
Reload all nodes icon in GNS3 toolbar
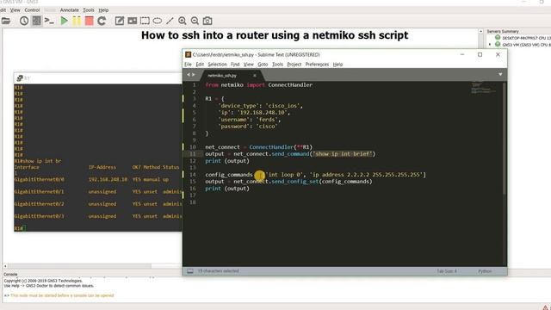[x=102, y=21]
